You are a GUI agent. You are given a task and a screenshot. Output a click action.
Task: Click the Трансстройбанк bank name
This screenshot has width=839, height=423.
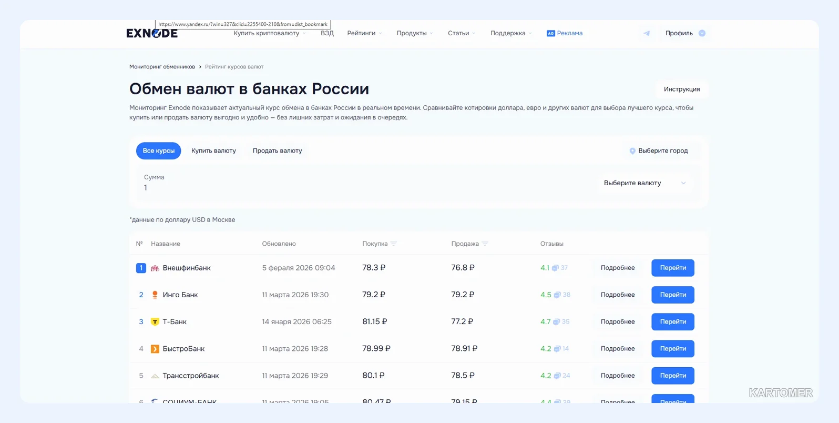pyautogui.click(x=190, y=376)
